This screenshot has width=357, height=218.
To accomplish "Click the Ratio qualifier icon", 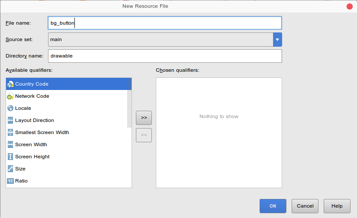I will point(10,181).
